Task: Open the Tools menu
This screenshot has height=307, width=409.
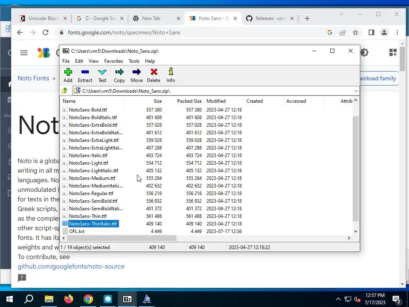Action: coord(134,61)
